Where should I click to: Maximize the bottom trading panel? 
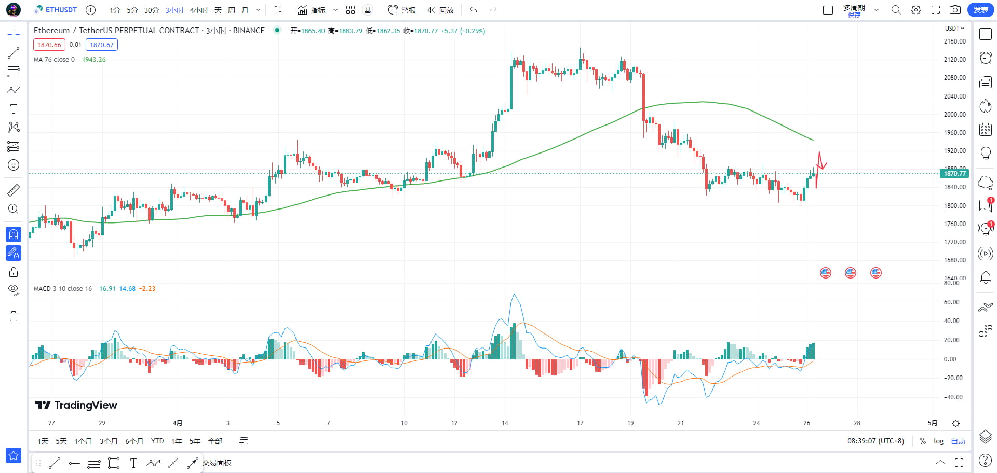point(959,462)
